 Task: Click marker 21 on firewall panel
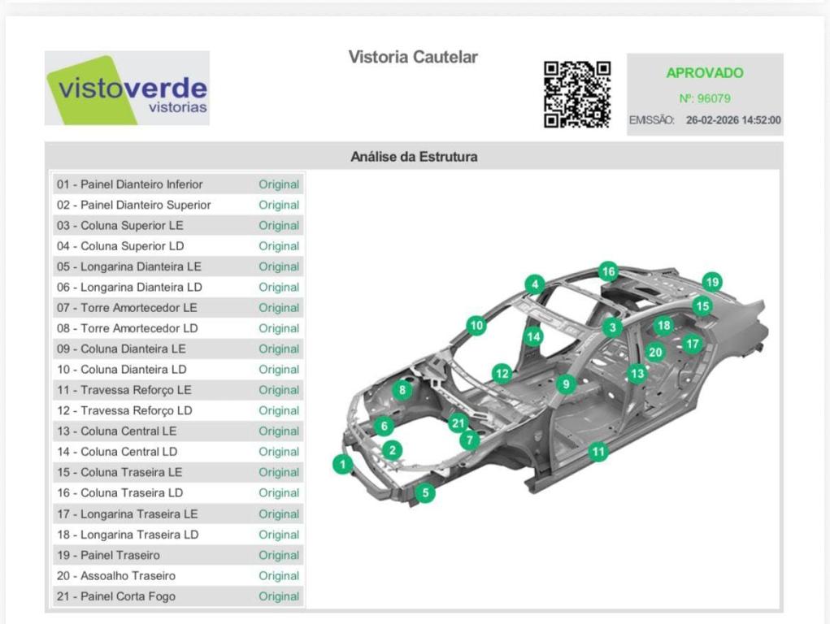(458, 422)
